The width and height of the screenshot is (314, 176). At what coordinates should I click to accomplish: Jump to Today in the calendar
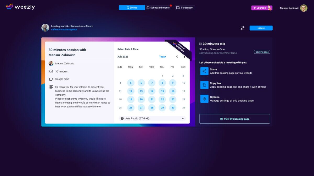tap(162, 57)
